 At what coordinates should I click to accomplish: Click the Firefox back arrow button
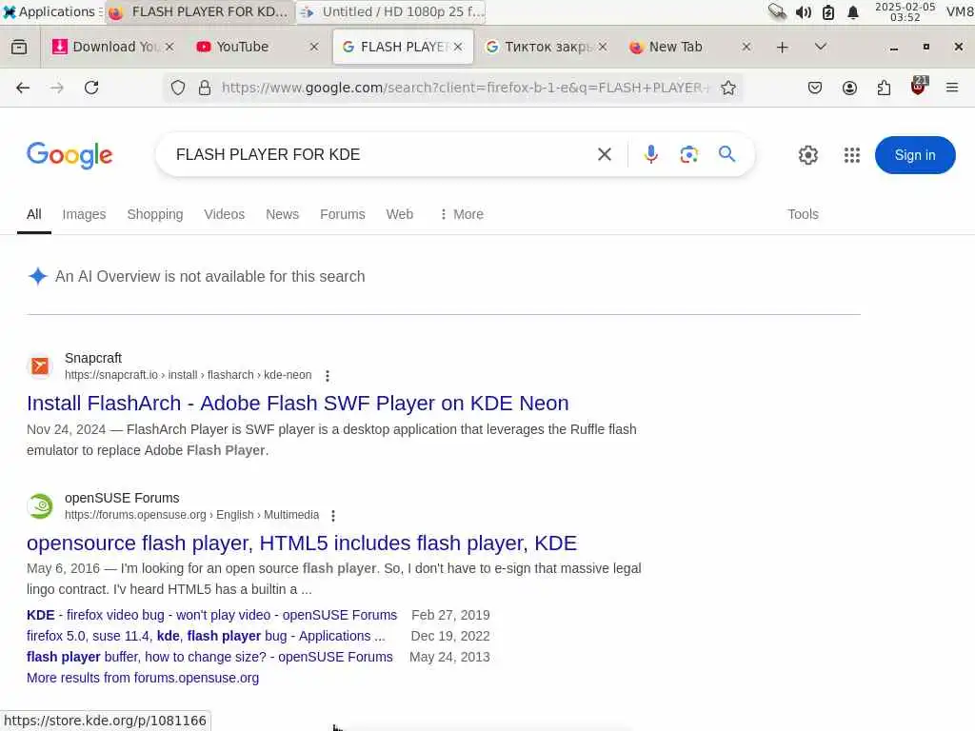click(x=23, y=88)
